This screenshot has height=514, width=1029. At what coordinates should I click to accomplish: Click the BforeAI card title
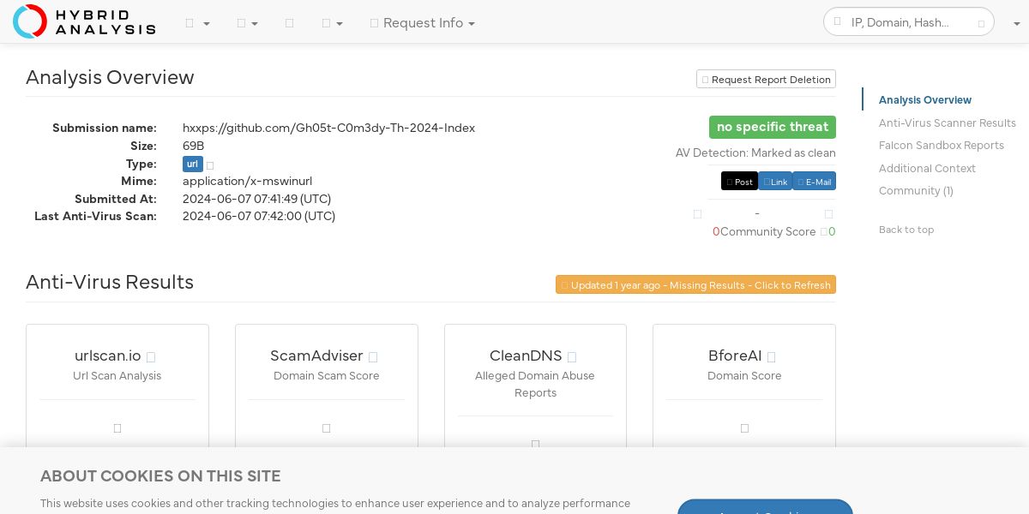(735, 356)
